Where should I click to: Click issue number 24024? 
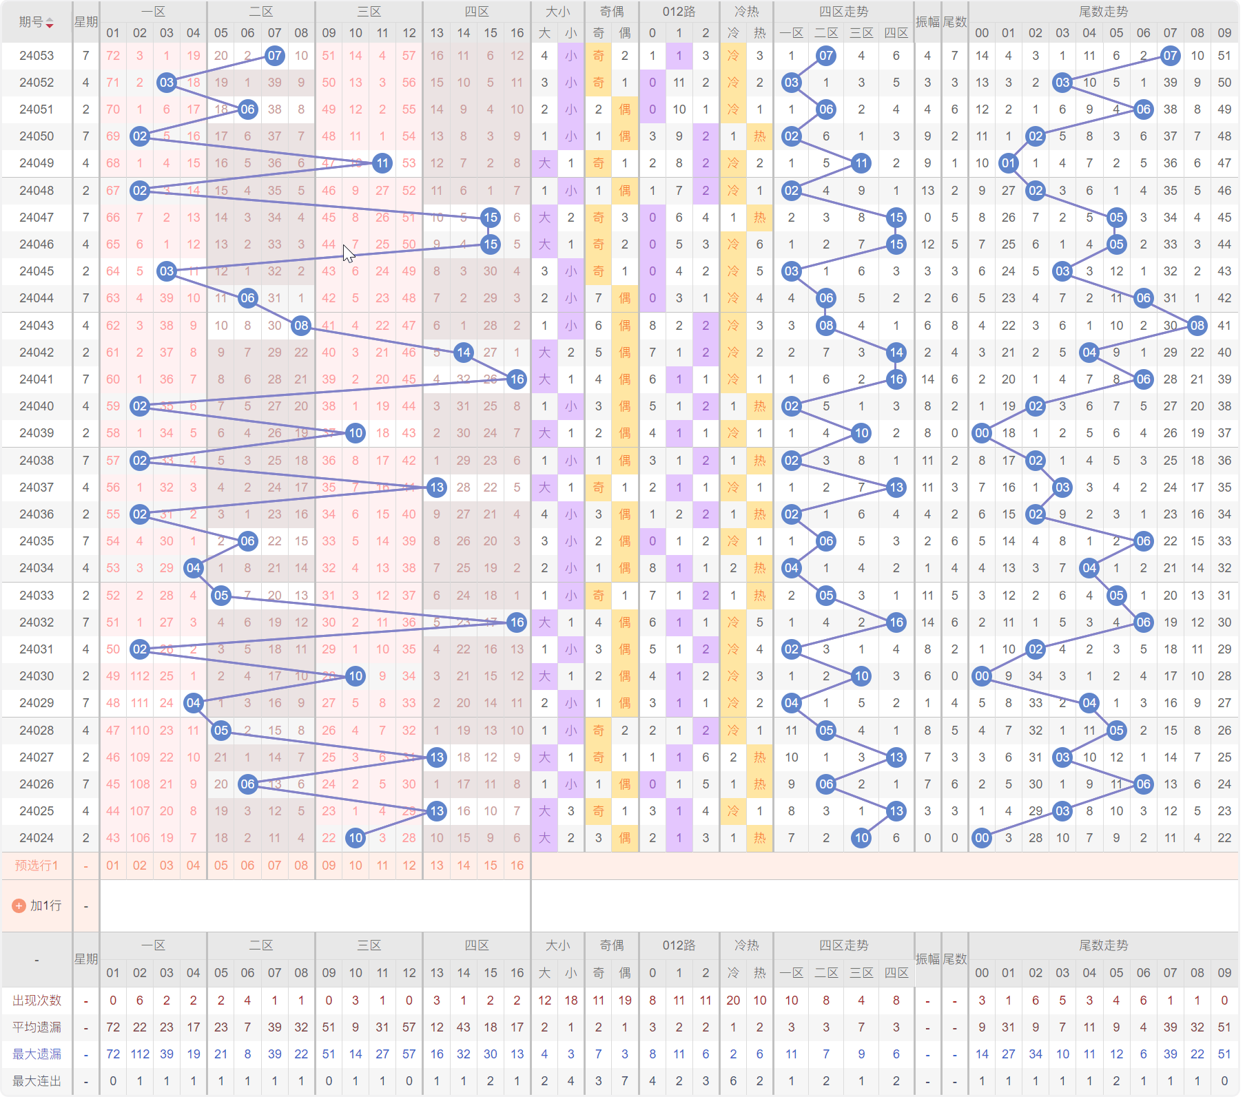click(37, 838)
